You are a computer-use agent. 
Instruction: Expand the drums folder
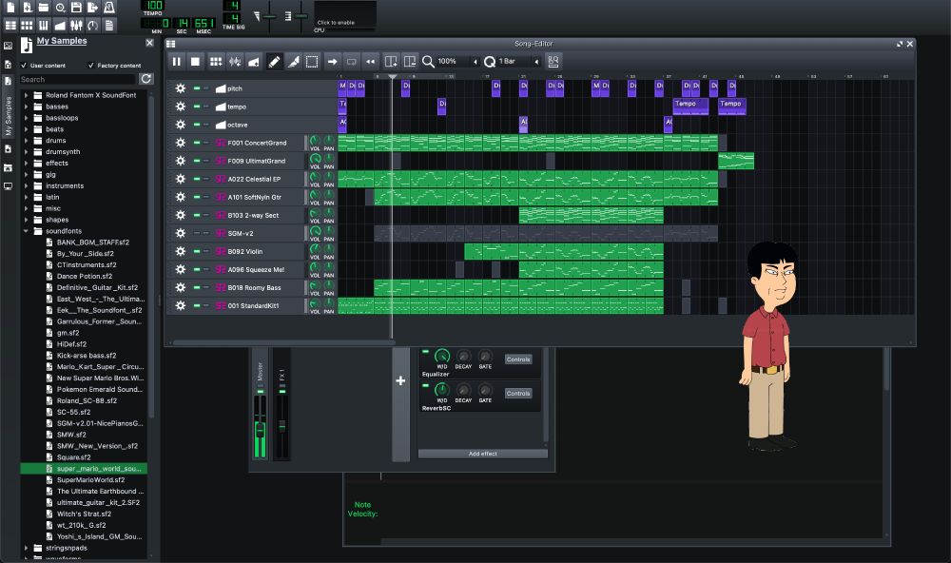tap(26, 141)
